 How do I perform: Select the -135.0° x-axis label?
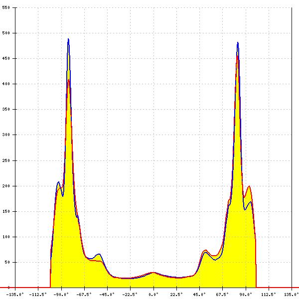(x=15, y=295)
